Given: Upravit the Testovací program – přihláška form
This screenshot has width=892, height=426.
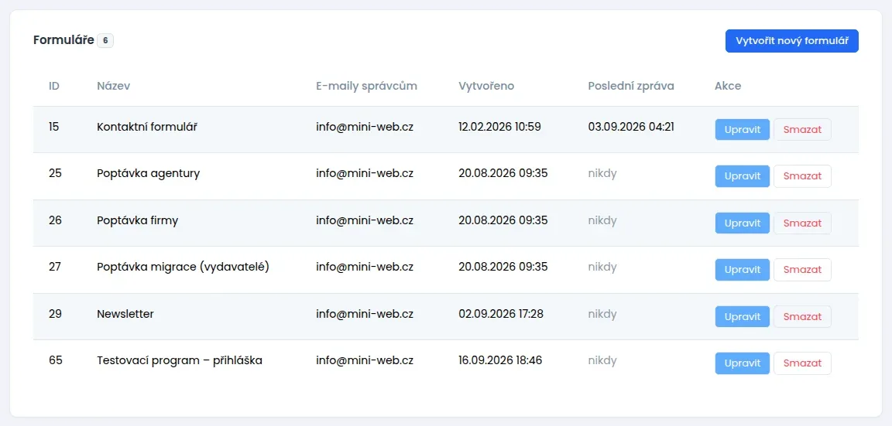Looking at the screenshot, I should click(x=743, y=363).
